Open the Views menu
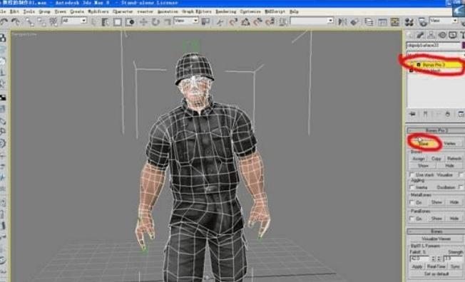The height and width of the screenshot is (282, 465). (60, 11)
